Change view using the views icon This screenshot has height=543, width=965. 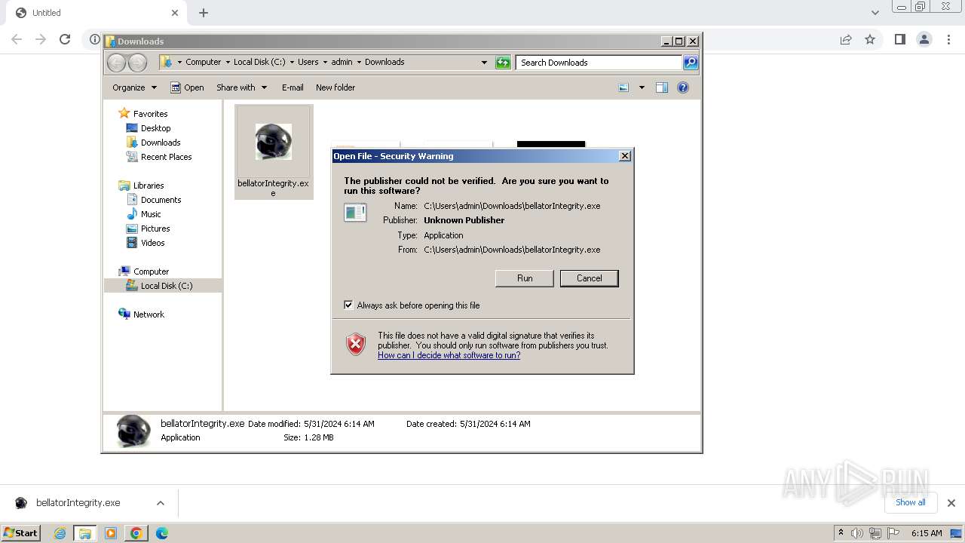point(623,87)
